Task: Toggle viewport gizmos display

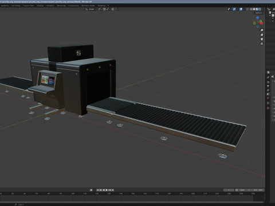Action: [234, 9]
